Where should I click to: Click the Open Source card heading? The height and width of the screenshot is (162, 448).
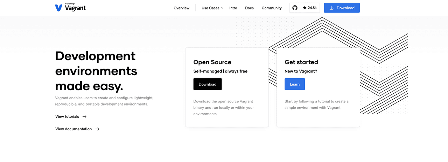(x=212, y=62)
